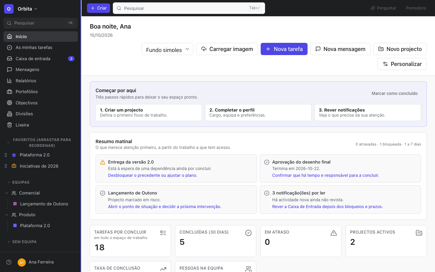Click Carregar imagem upload button
Viewport: 435px width, 272px height.
227,49
